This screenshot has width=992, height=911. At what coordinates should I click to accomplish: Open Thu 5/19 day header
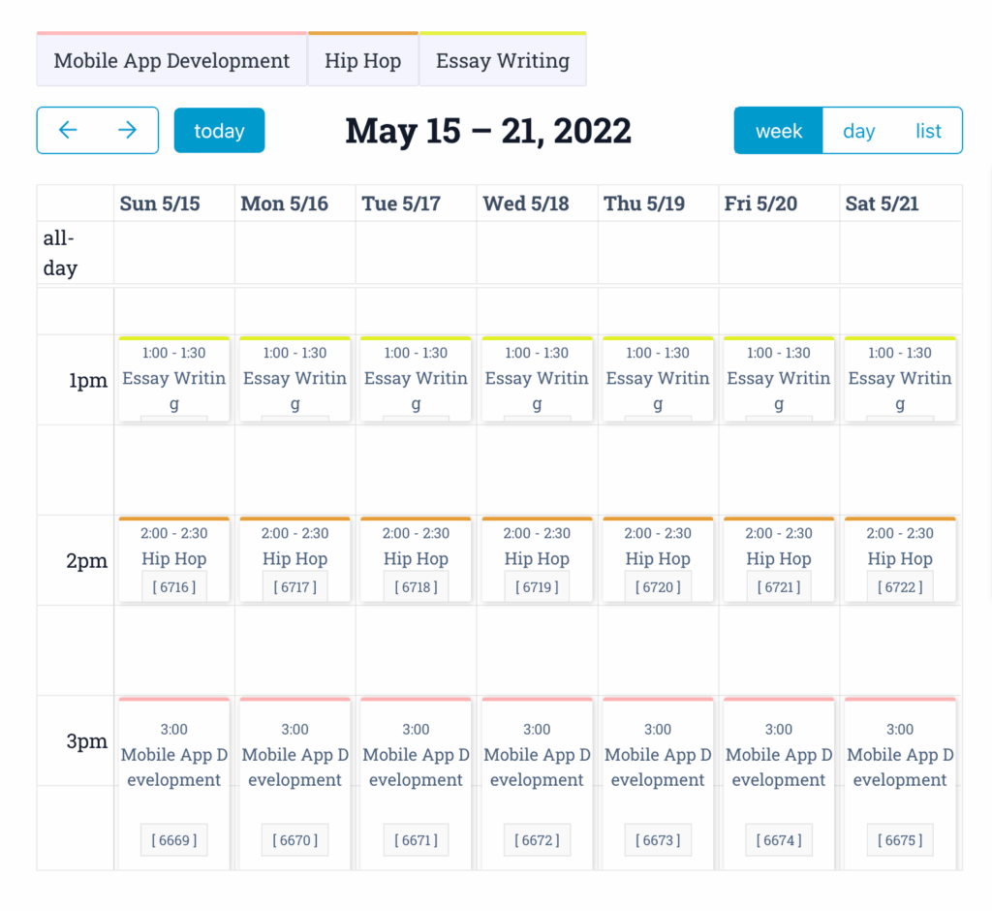click(644, 204)
